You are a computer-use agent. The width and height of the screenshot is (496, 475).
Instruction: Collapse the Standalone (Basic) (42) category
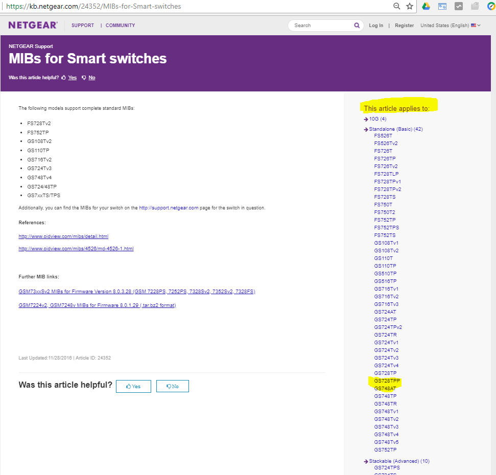tap(395, 129)
